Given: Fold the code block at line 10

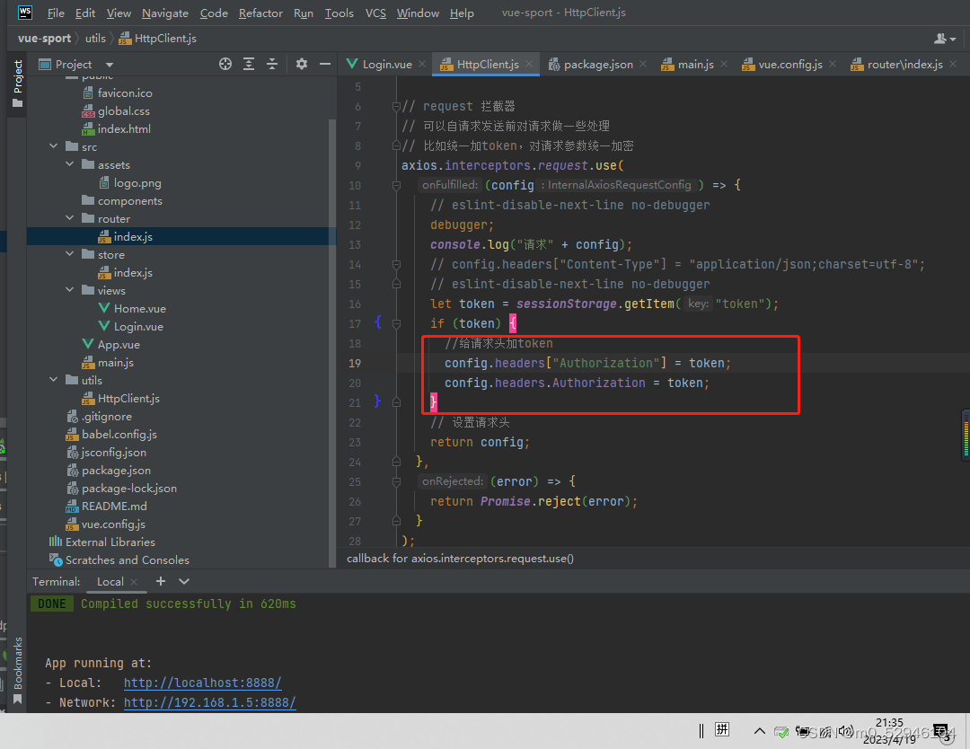Looking at the screenshot, I should (x=397, y=185).
